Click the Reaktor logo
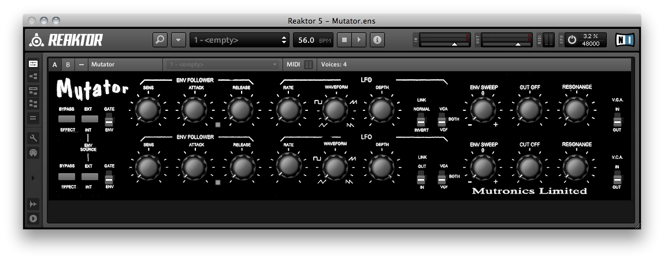Screen dimensions: 664x261 pyautogui.click(x=66, y=40)
